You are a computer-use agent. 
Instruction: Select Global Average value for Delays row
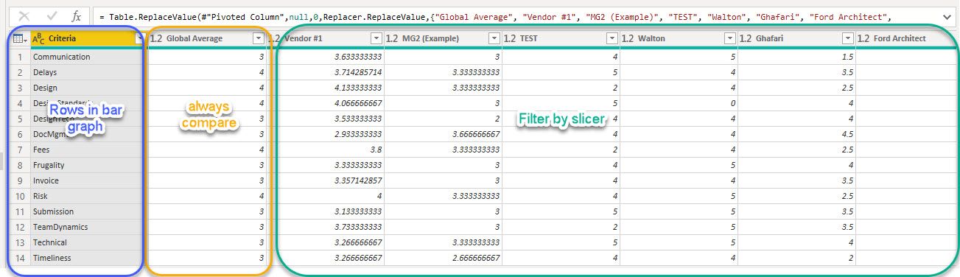(206, 72)
